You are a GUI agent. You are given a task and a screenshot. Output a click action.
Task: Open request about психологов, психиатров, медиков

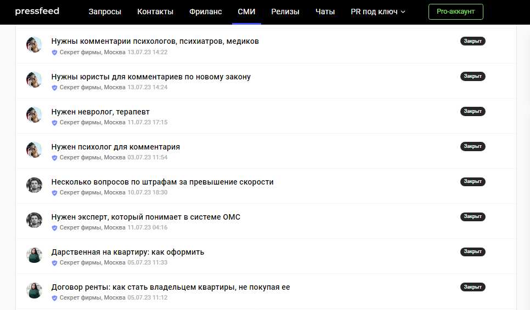tap(155, 41)
